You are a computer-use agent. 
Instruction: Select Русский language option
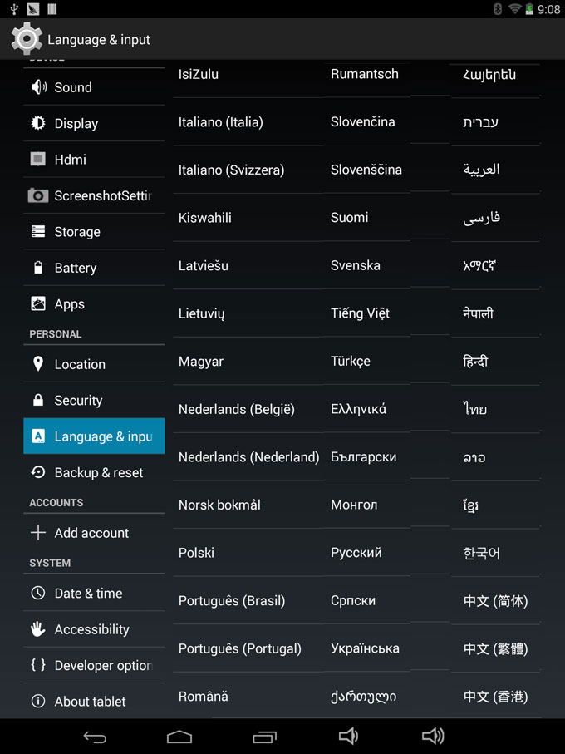coord(356,553)
